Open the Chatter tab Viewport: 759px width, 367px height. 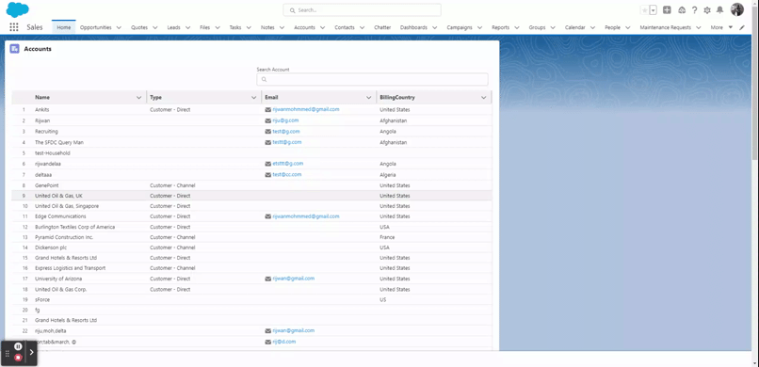click(382, 27)
